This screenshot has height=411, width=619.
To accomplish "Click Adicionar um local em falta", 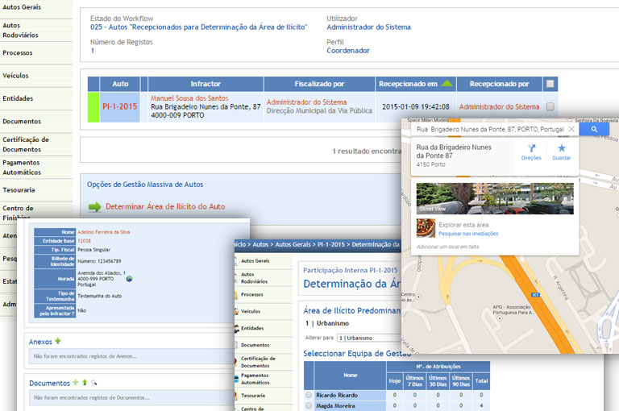I will click(x=447, y=247).
